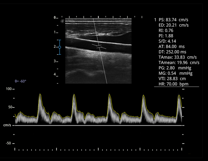Select the ED: 20.21 cm/s value
Viewport: 208px width, 161px height.
[174, 25]
